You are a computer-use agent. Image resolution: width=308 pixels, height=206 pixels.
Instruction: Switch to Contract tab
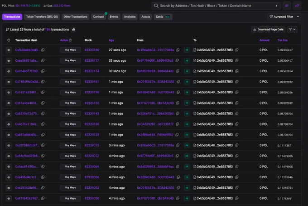(x=98, y=17)
